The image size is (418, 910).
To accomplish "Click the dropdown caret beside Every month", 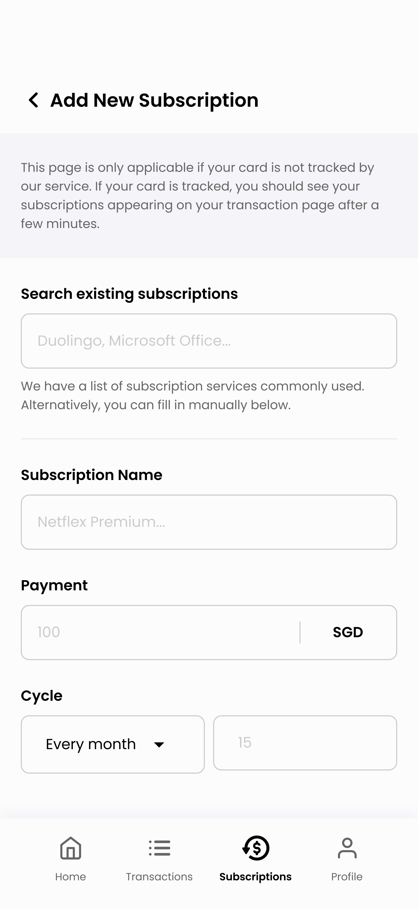I will point(159,745).
